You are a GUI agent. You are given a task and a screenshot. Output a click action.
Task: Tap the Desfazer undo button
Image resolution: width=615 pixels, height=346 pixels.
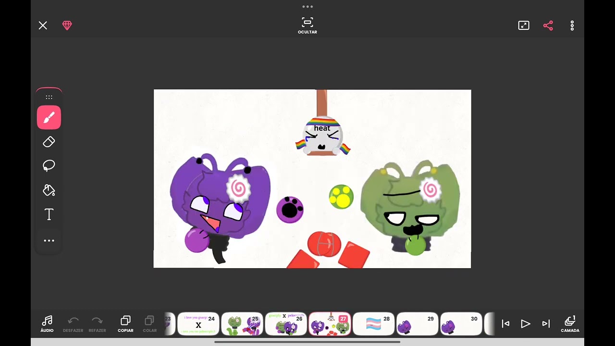tap(73, 324)
